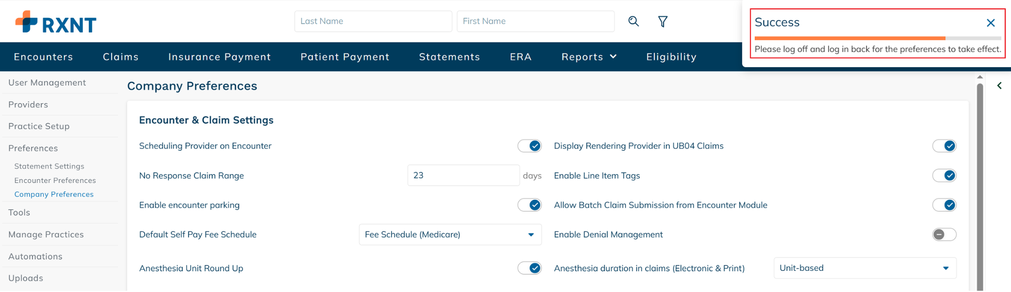Toggle Enable Line Item Tags switch
1011x292 pixels.
click(x=944, y=176)
